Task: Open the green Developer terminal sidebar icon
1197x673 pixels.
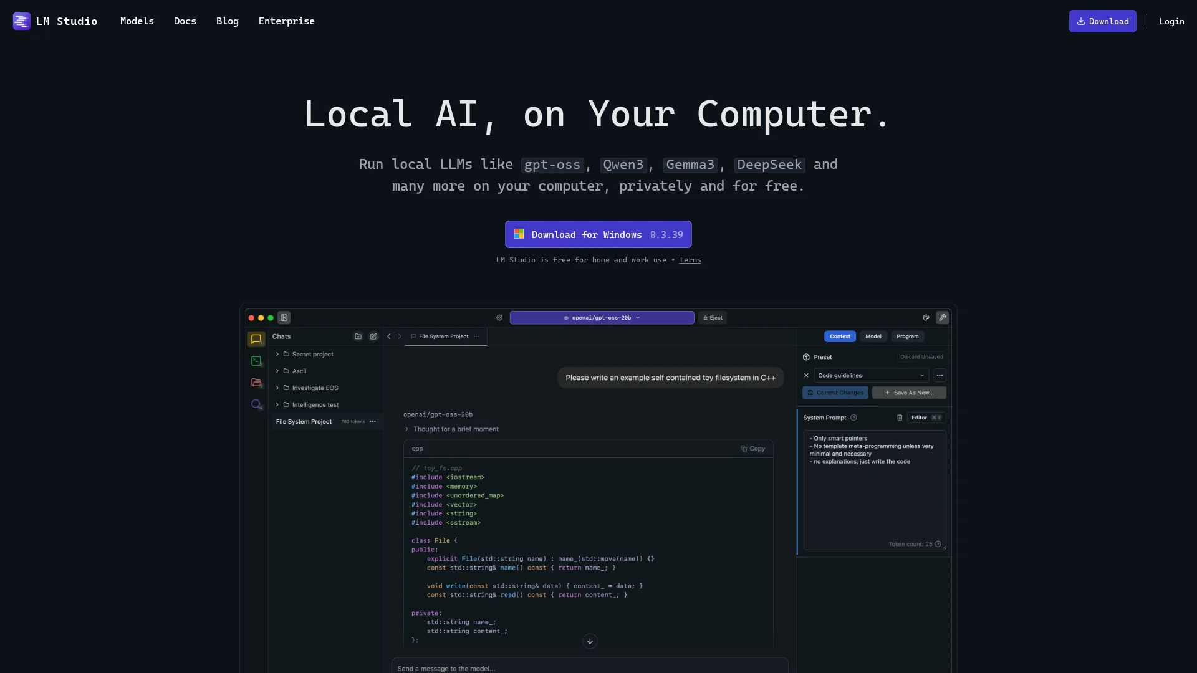Action: coord(256,361)
